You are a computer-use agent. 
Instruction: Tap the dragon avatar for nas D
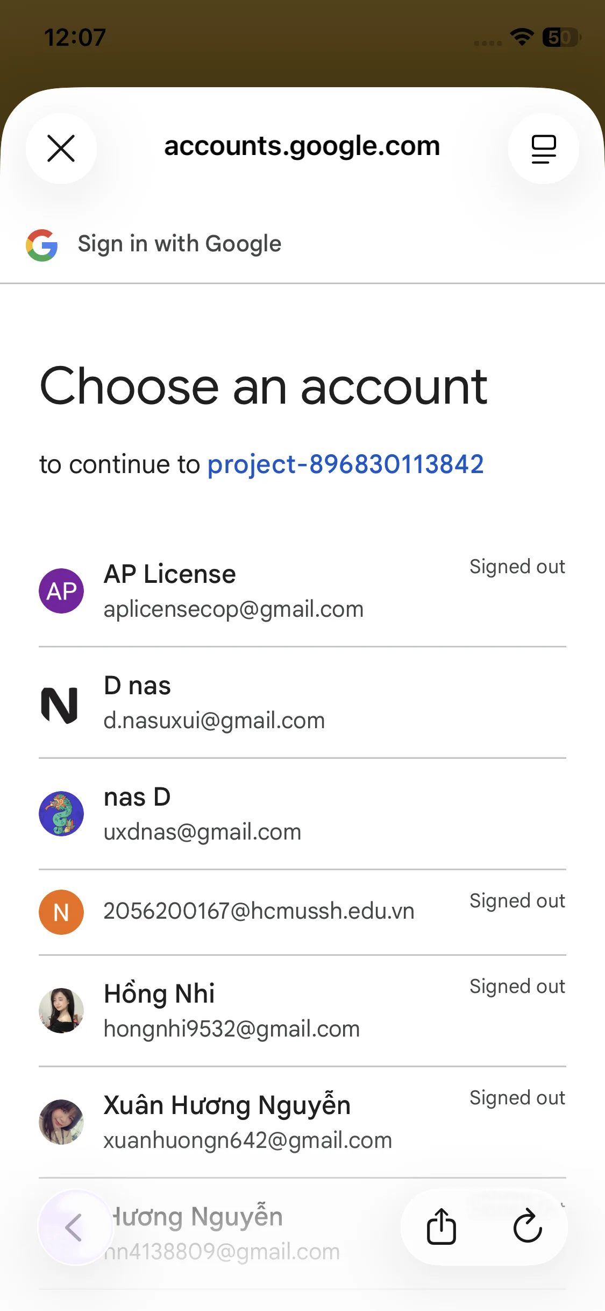click(61, 813)
